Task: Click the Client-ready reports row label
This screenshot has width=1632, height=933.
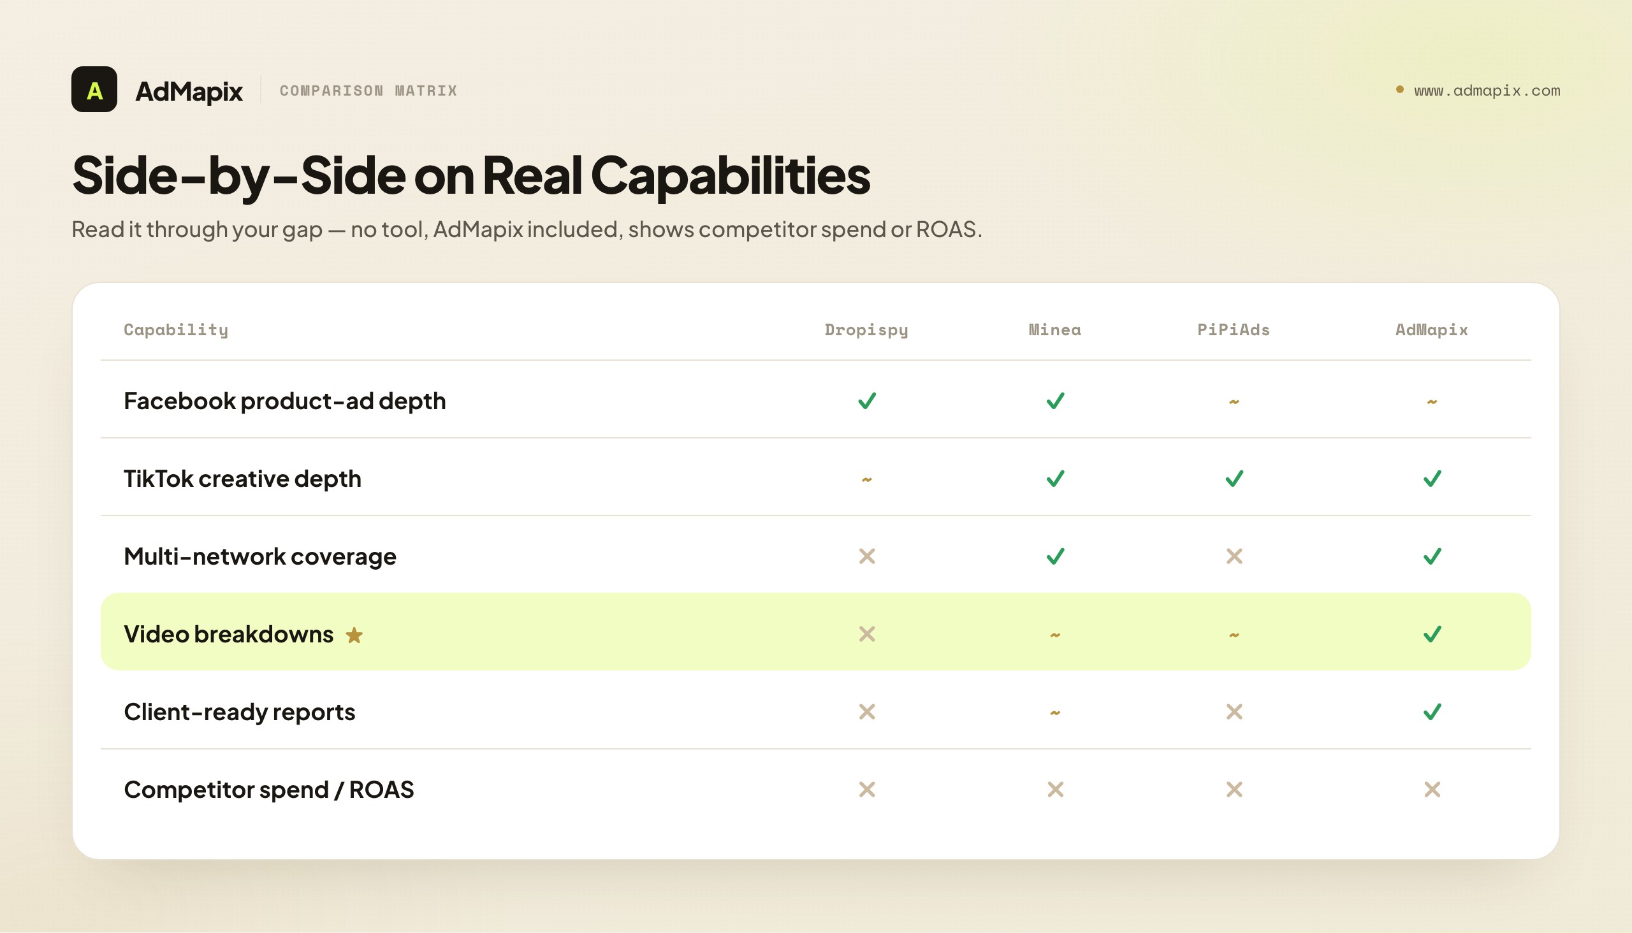Action: [x=239, y=712]
